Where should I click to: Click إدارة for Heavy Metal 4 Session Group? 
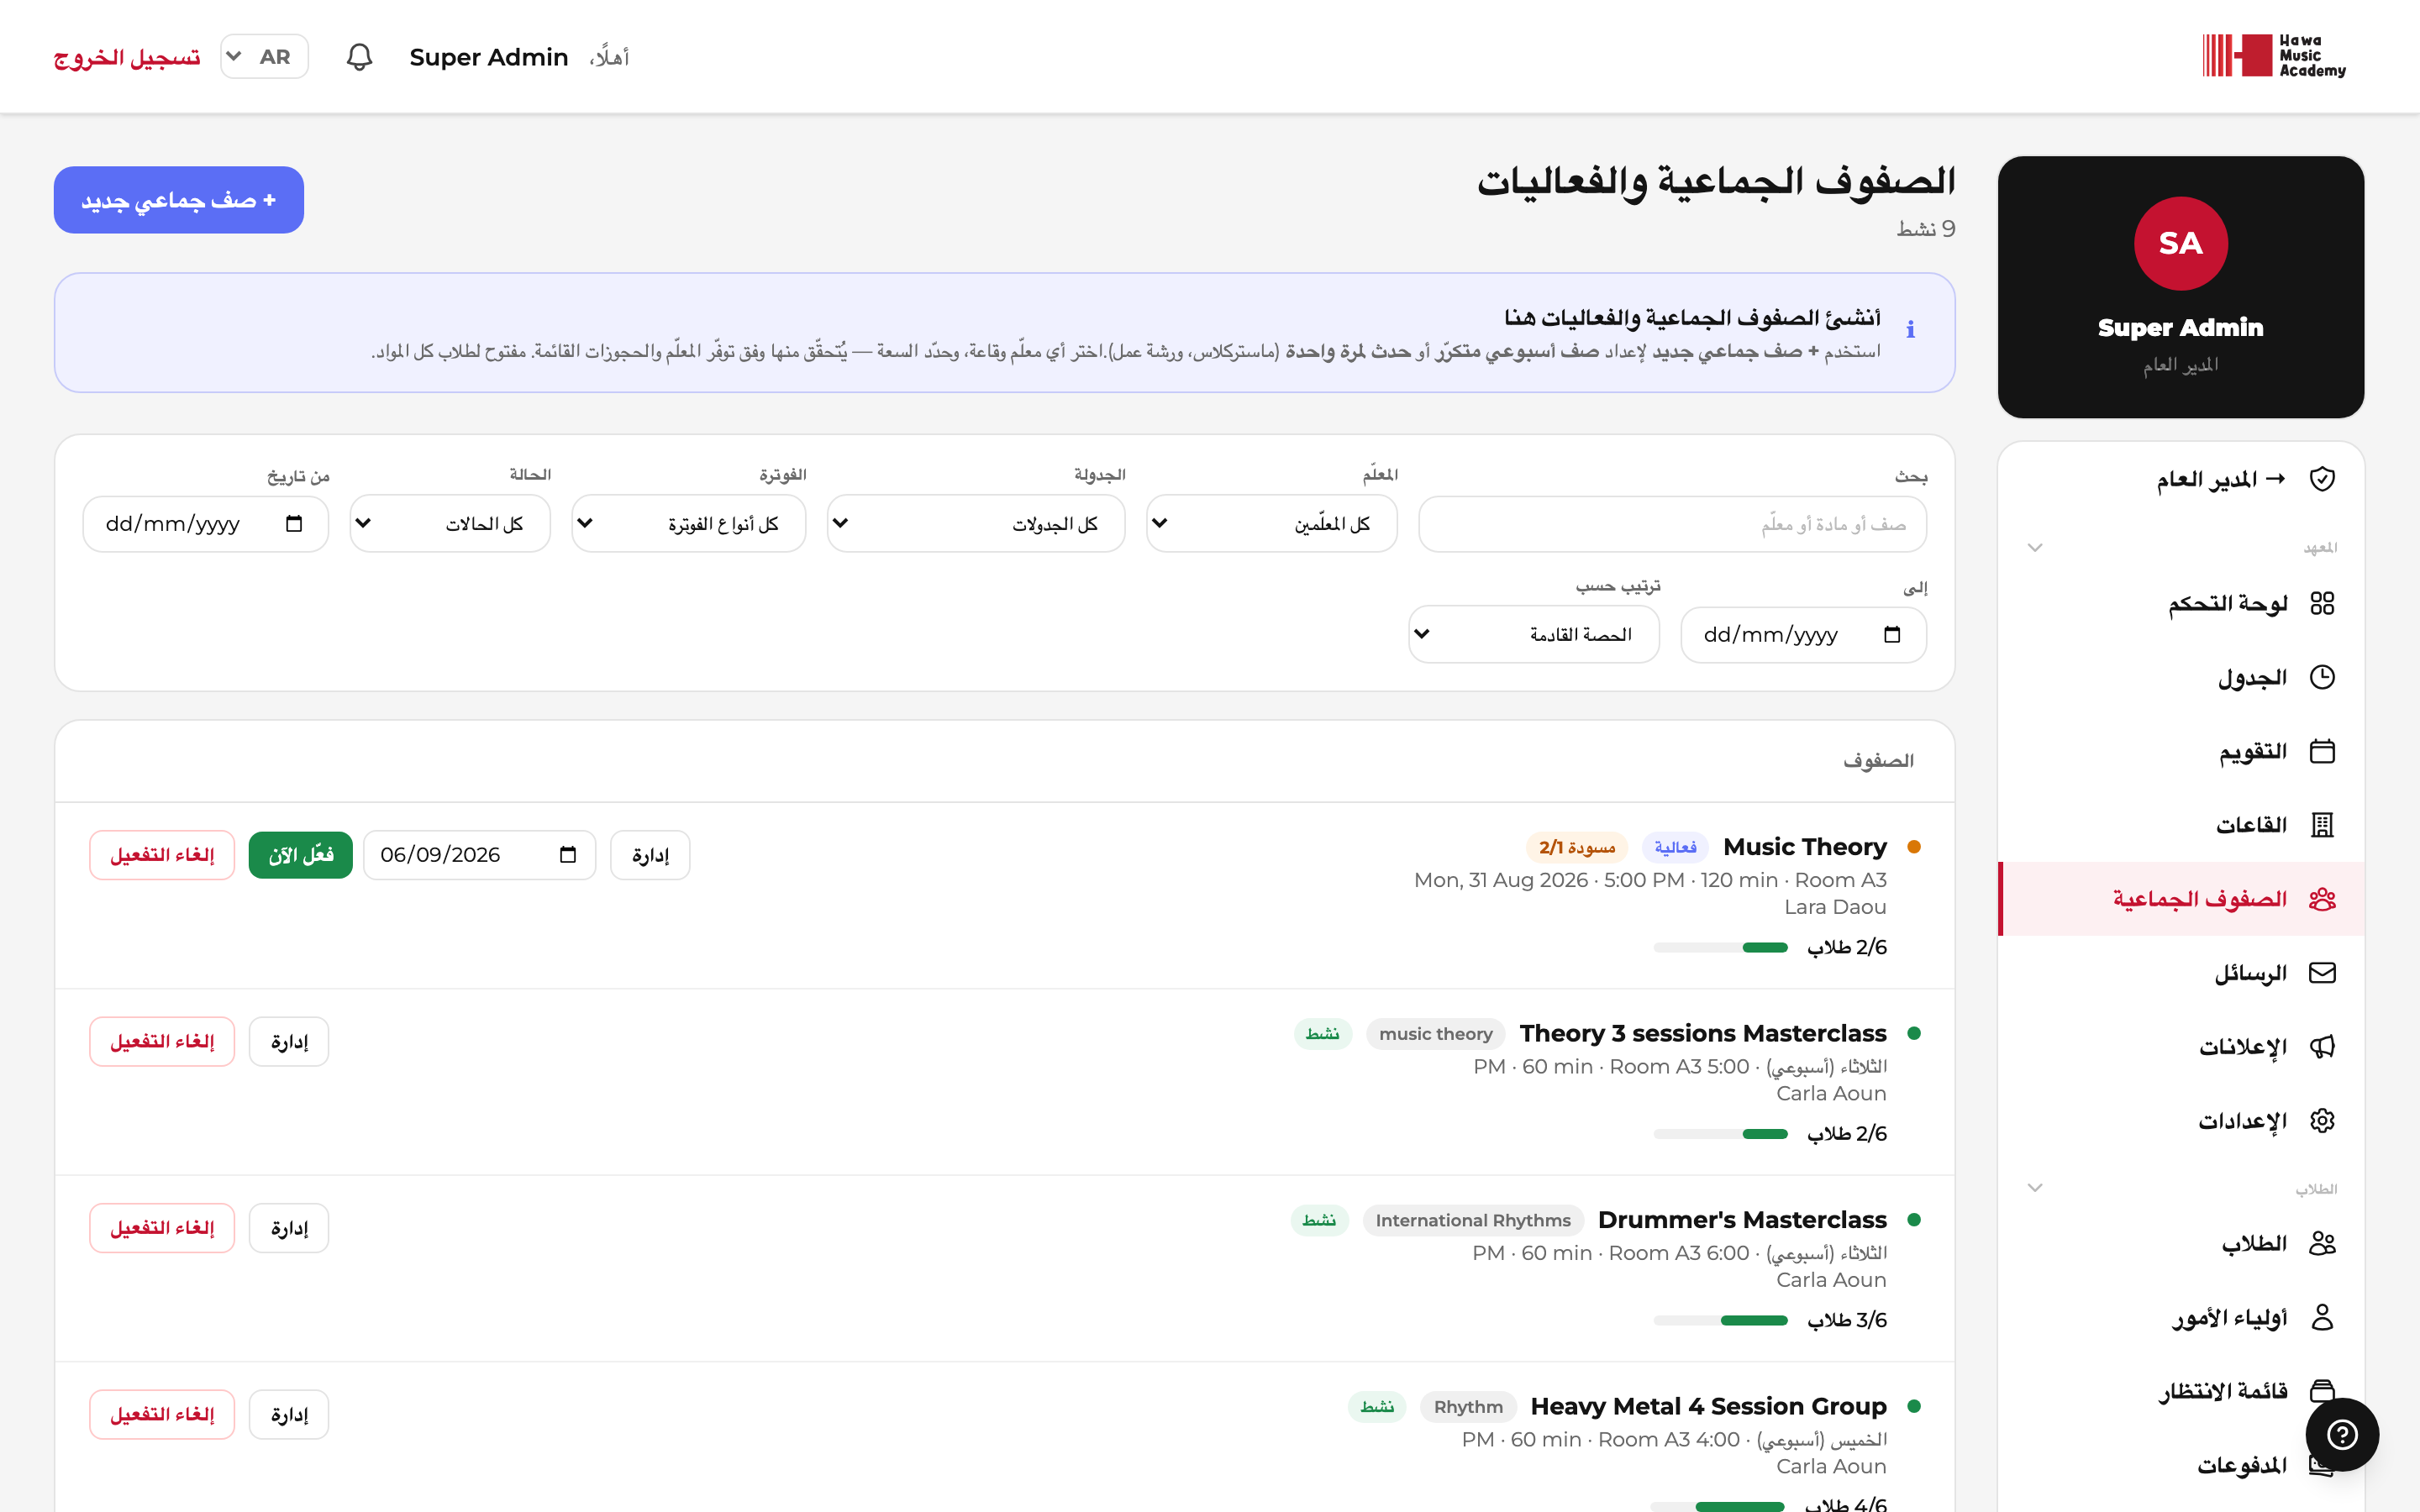click(x=288, y=1414)
